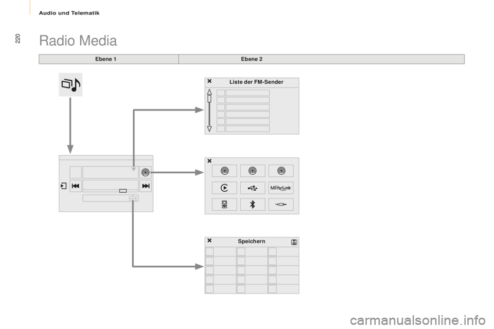Close the media source selection panel
494x329 pixels.
(x=209, y=161)
